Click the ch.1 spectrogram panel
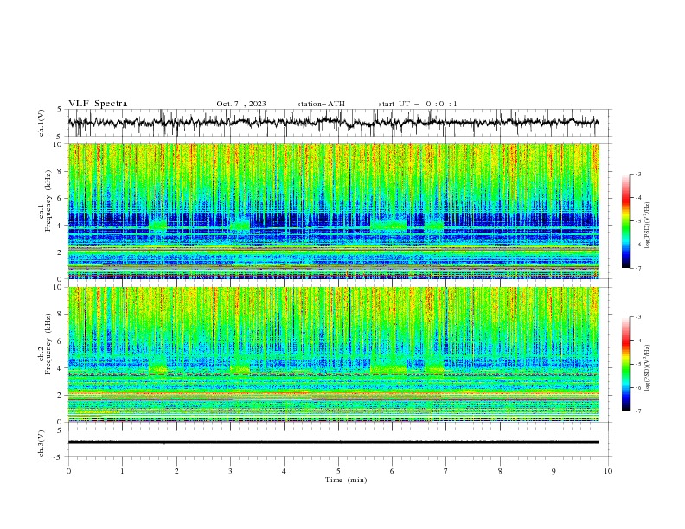The image size is (685, 529). point(334,211)
